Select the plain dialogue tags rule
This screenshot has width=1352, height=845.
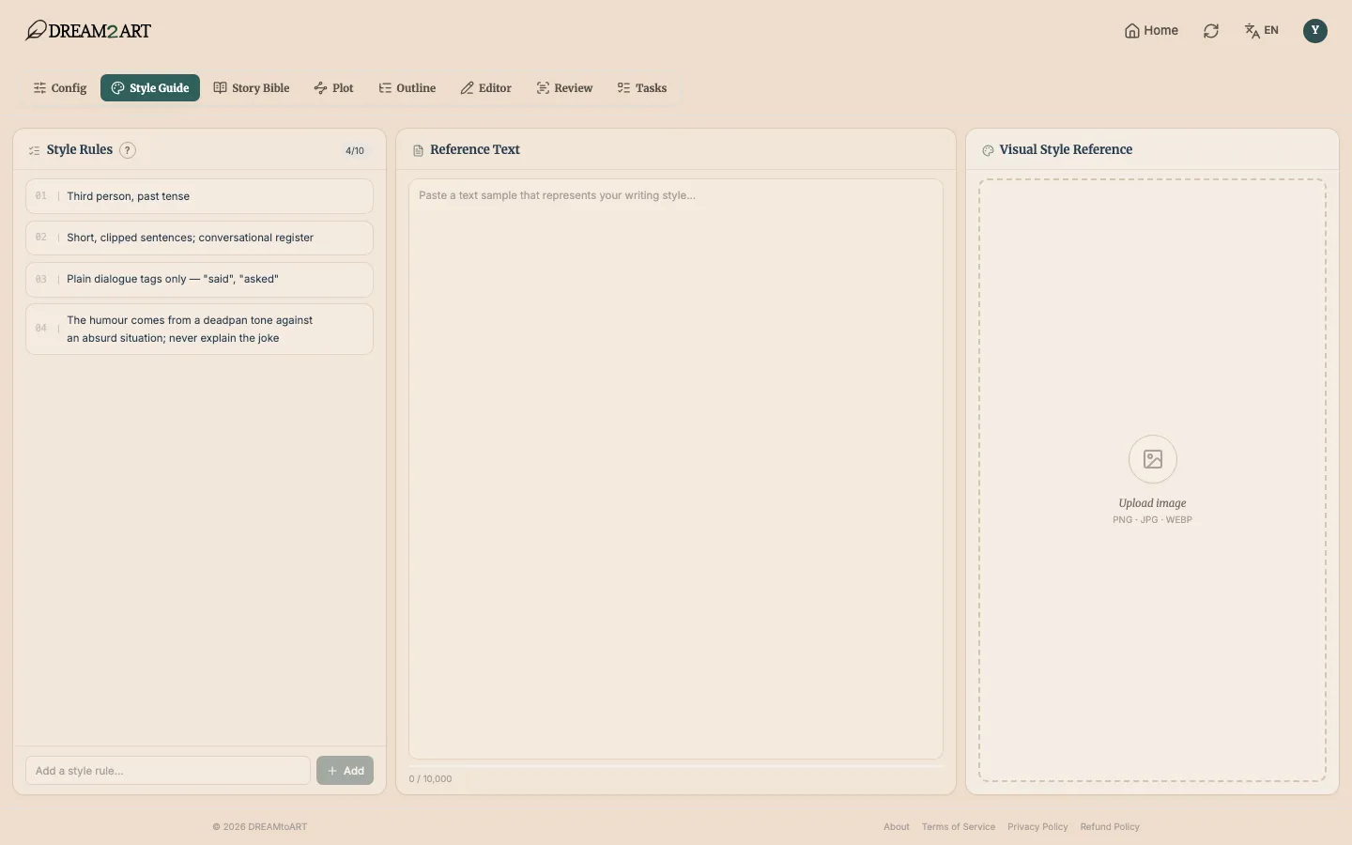[x=199, y=279]
